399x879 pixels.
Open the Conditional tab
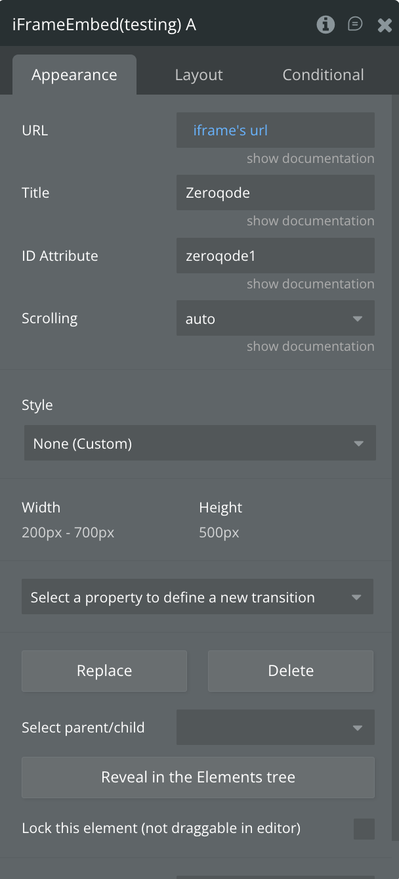(323, 75)
